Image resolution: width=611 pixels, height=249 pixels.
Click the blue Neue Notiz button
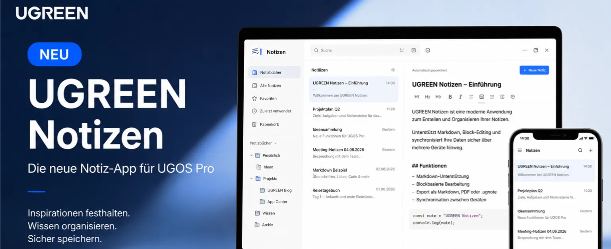[x=534, y=70]
